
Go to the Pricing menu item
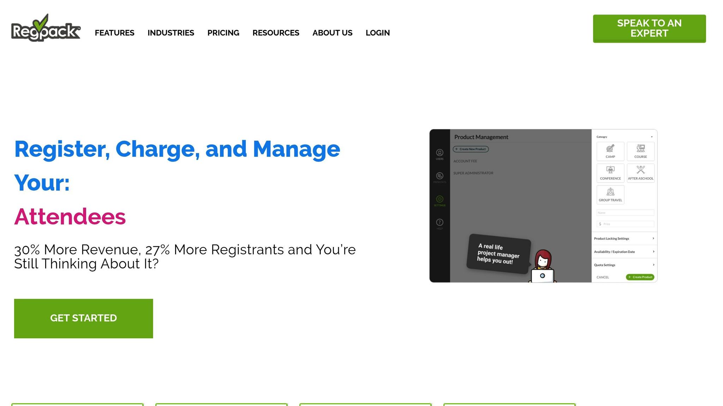[x=223, y=33]
